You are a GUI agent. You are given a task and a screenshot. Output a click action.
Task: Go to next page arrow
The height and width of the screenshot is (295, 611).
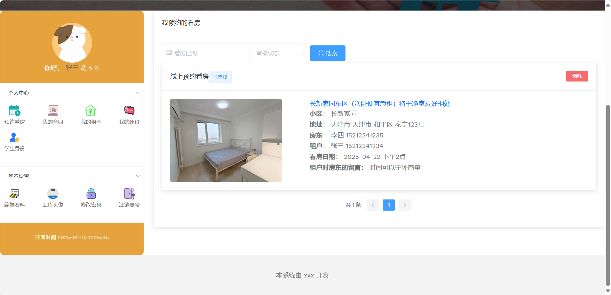coord(405,205)
